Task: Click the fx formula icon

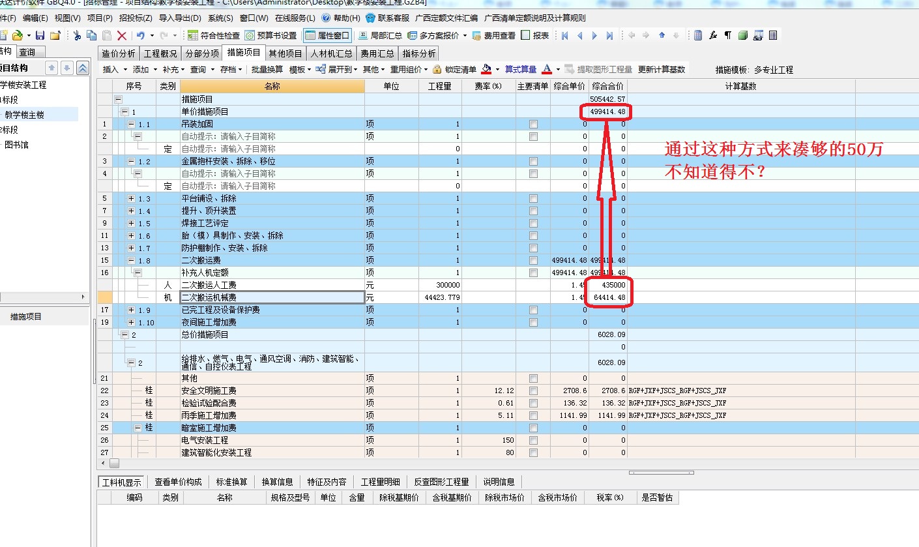Action: [x=713, y=35]
